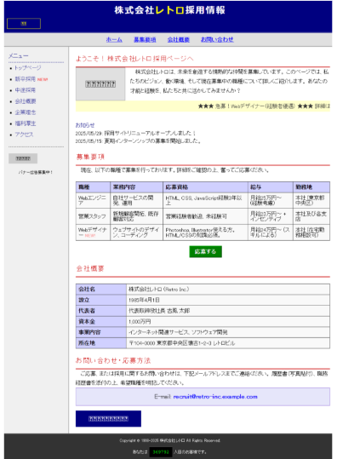This screenshot has width=337, height=459.
Task: Click the header badge under the title
Action: [24, 24]
